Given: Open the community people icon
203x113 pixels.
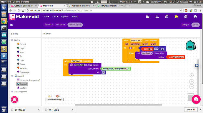Looking at the screenshot, I should (x=157, y=17).
